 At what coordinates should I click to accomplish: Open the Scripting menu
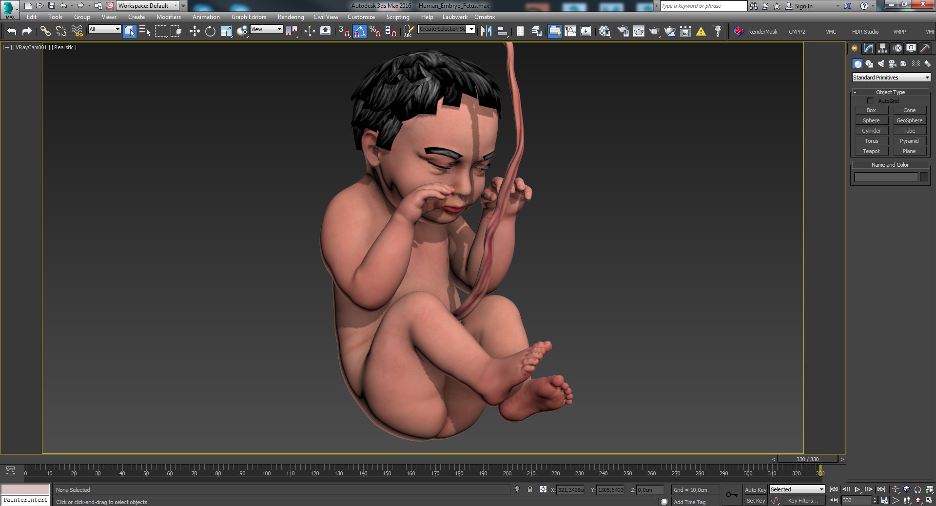click(x=398, y=17)
